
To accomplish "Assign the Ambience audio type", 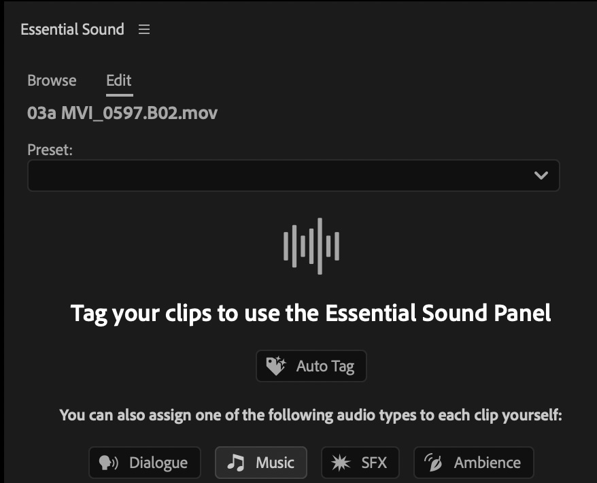I will click(474, 463).
